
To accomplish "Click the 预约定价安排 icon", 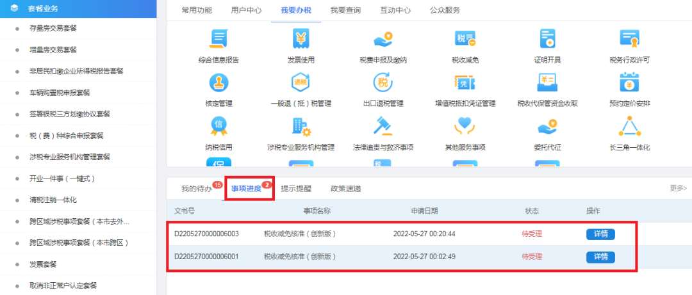I will click(x=629, y=83).
